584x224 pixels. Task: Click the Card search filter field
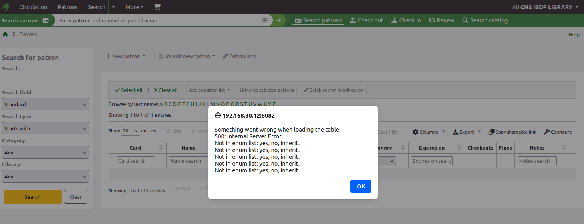click(136, 161)
